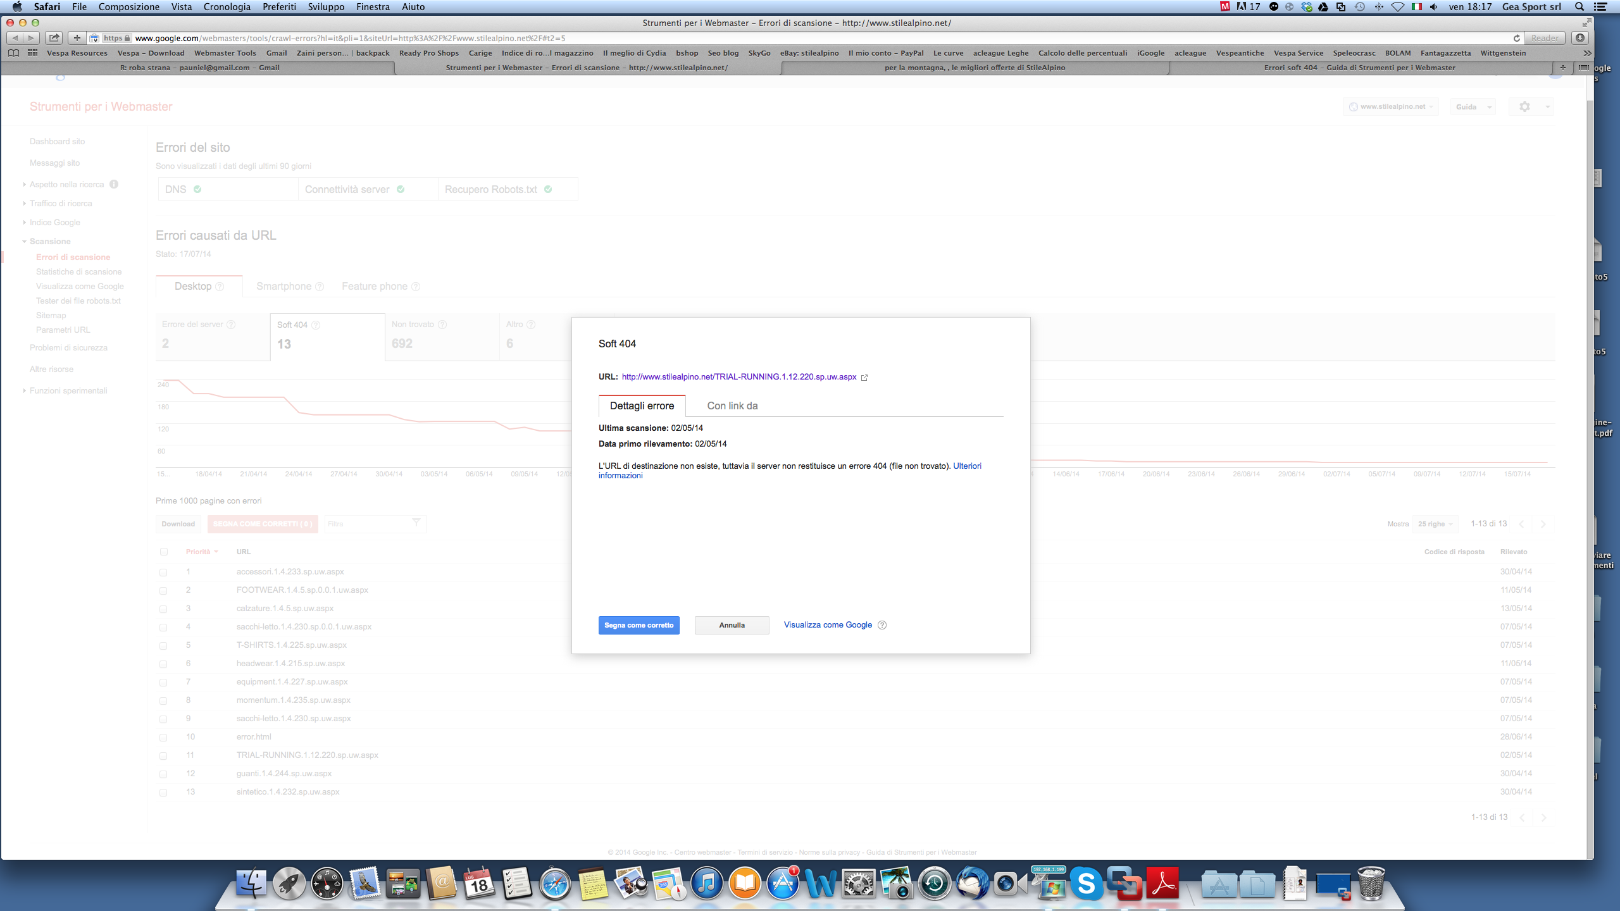Click the settings gear on Webmaster Tools page

(1525, 107)
